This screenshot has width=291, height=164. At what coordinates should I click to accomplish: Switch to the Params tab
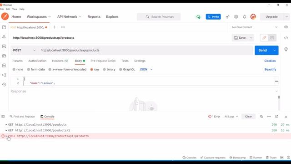pos(17,61)
